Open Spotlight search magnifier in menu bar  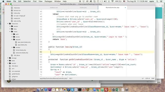coord(157,1)
